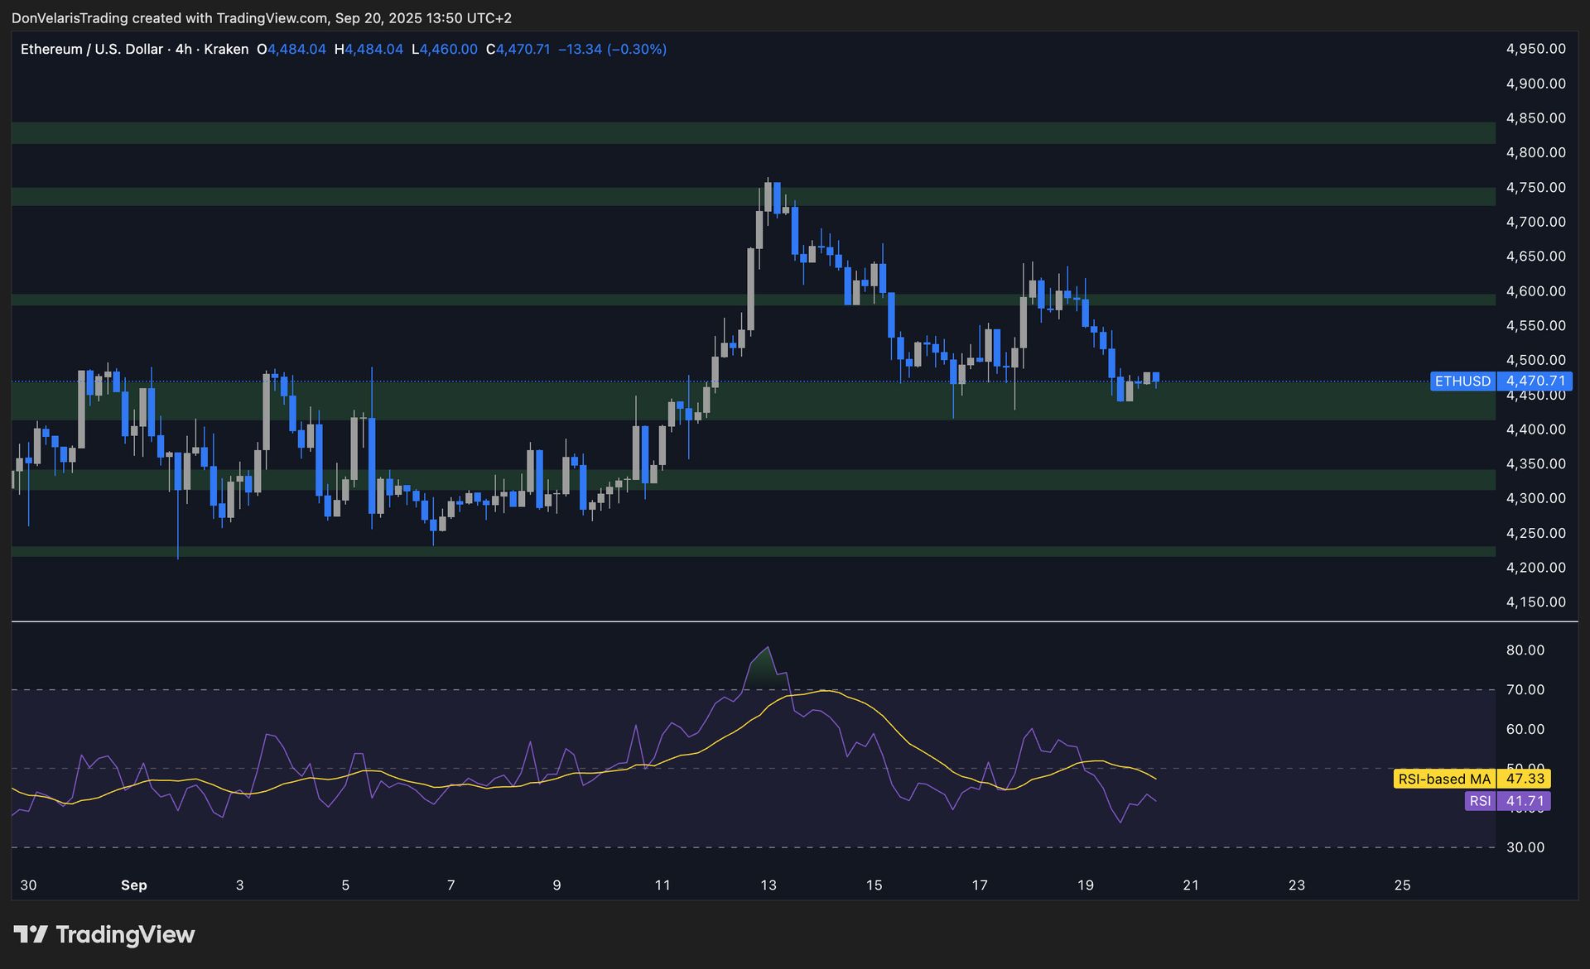Click the TradingView logo icon
Image resolution: width=1590 pixels, height=969 pixels.
[31, 935]
